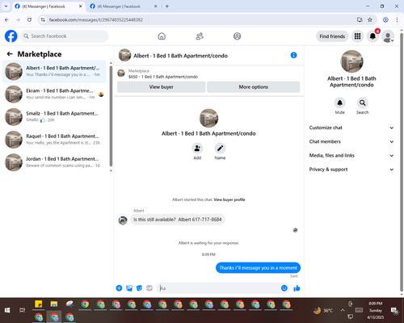Open Jordan conversation in the list

coord(54,162)
